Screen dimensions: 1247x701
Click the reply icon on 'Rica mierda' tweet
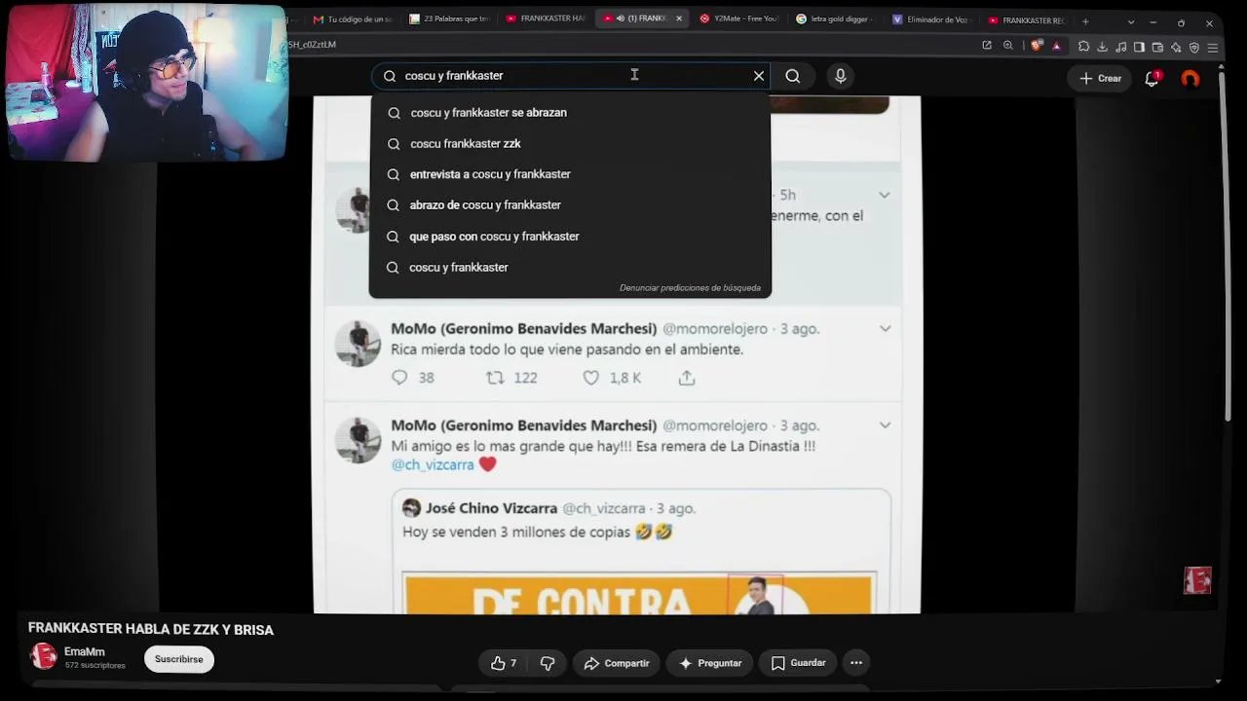click(399, 378)
